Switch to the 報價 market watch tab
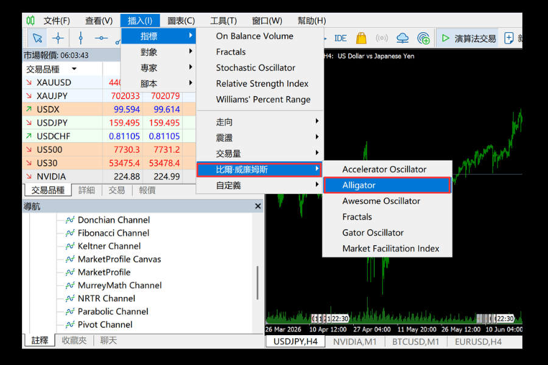This screenshot has height=365, width=548. tap(147, 190)
